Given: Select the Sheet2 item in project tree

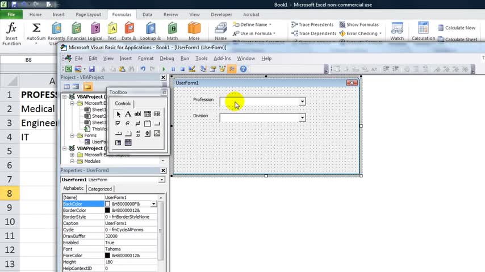Looking at the screenshot, I should click(x=95, y=116).
